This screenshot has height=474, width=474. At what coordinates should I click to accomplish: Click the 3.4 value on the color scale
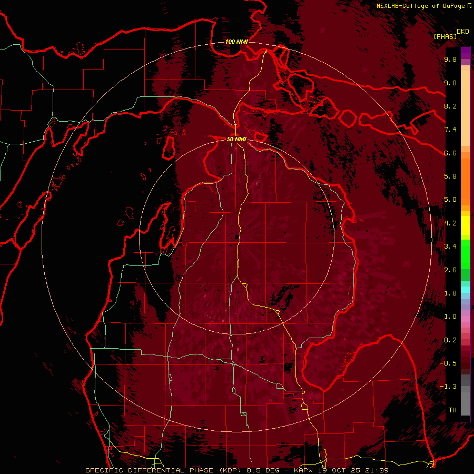click(x=450, y=246)
